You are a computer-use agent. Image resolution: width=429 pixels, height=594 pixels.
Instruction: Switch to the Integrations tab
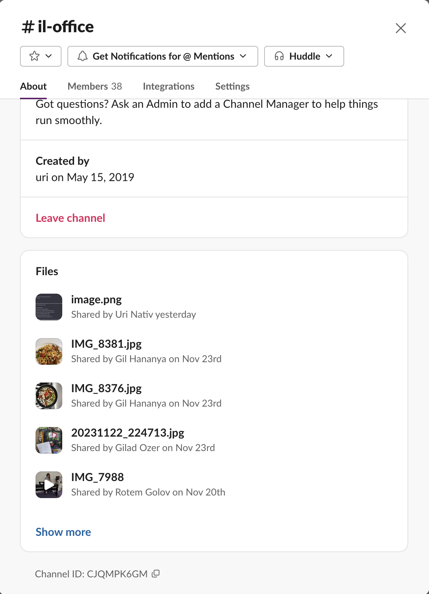[169, 86]
